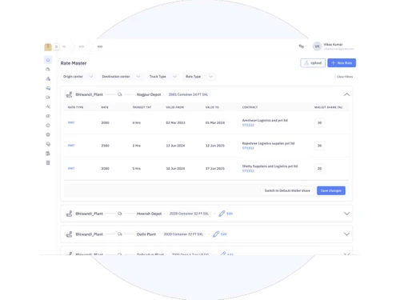The height and width of the screenshot is (300, 400).
Task: Click the rate value 2500
Action: (x=105, y=146)
